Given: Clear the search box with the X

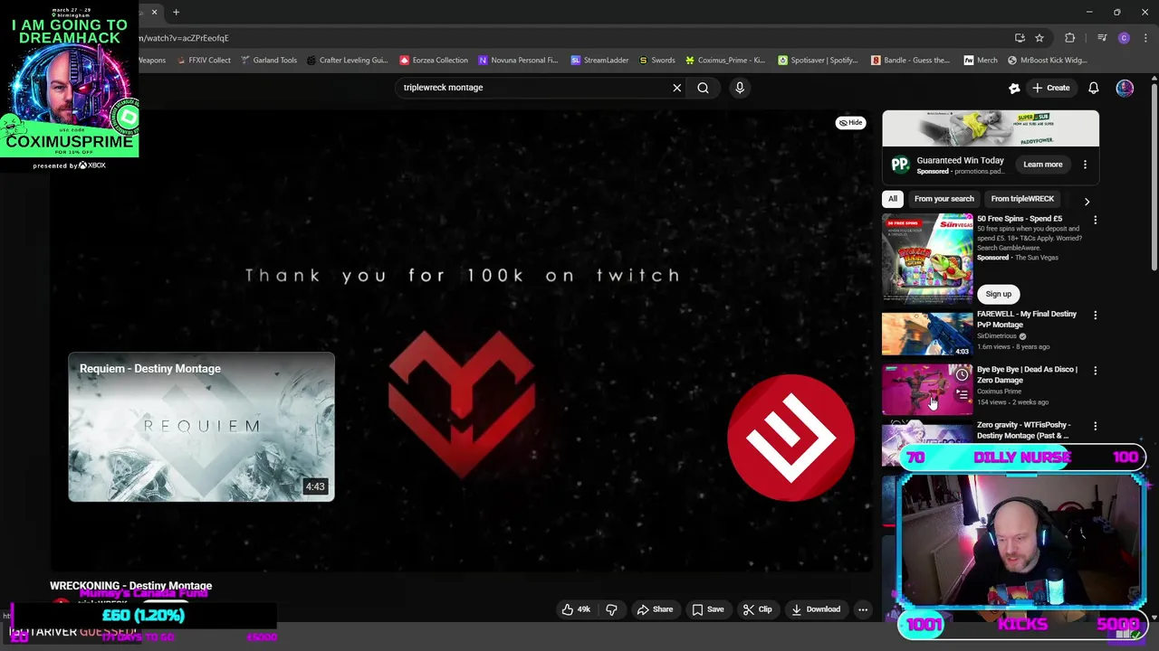Looking at the screenshot, I should tap(676, 88).
